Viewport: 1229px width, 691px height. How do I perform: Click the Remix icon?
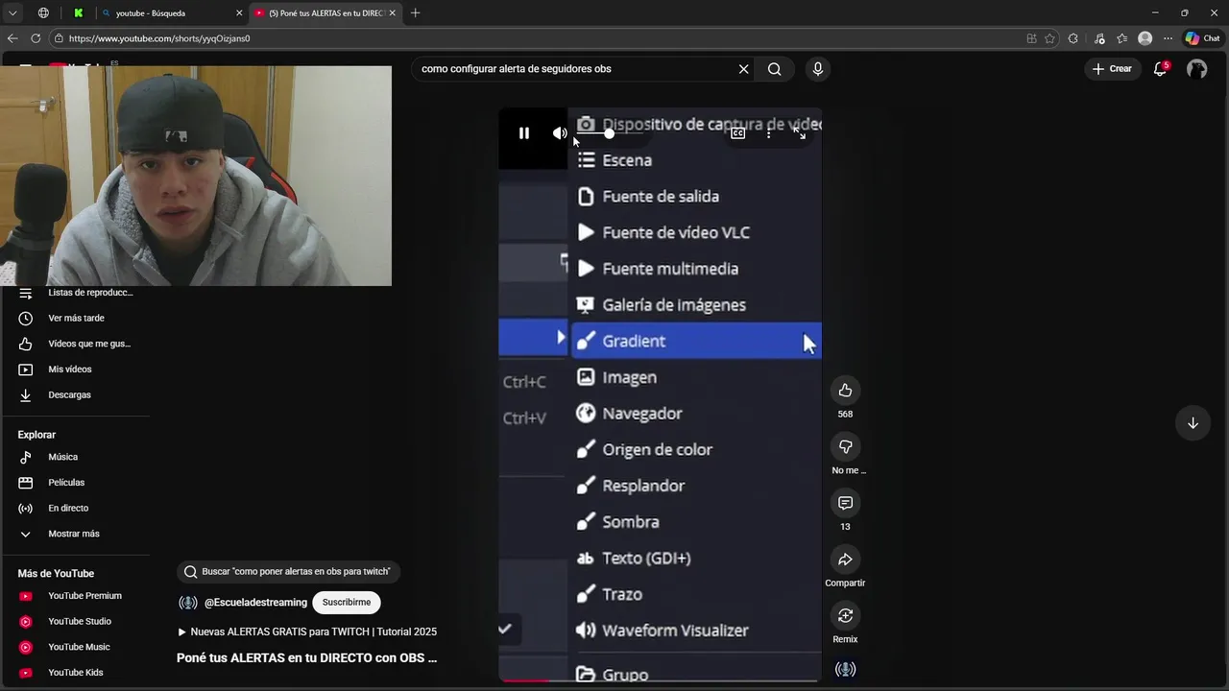[845, 615]
